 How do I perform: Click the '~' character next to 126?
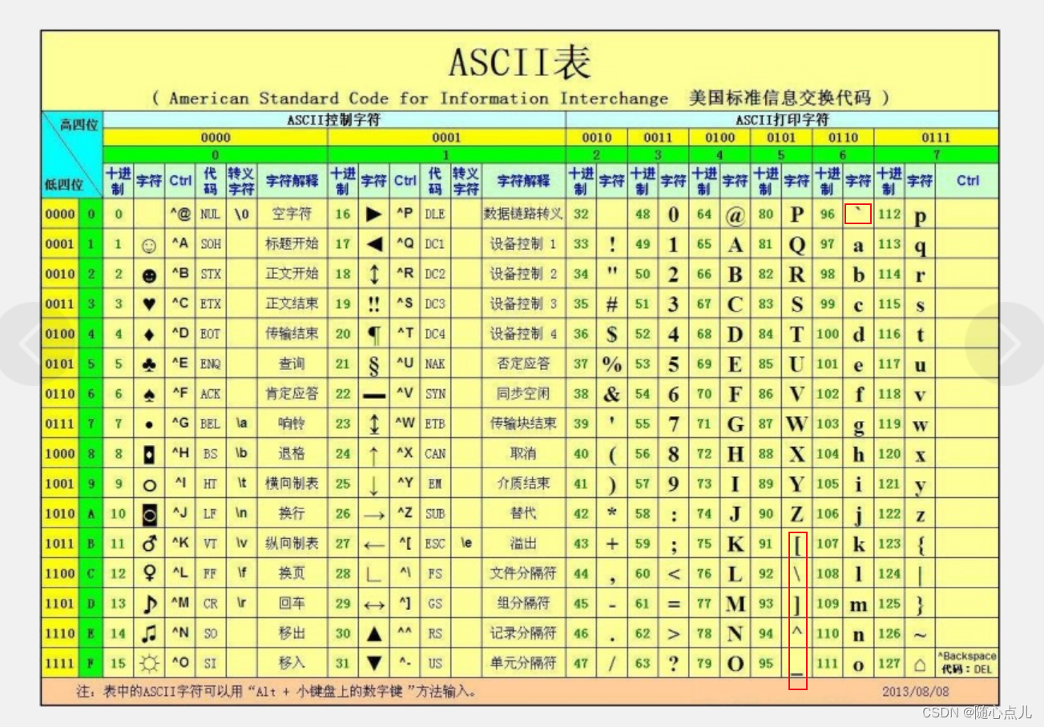pyautogui.click(x=920, y=635)
